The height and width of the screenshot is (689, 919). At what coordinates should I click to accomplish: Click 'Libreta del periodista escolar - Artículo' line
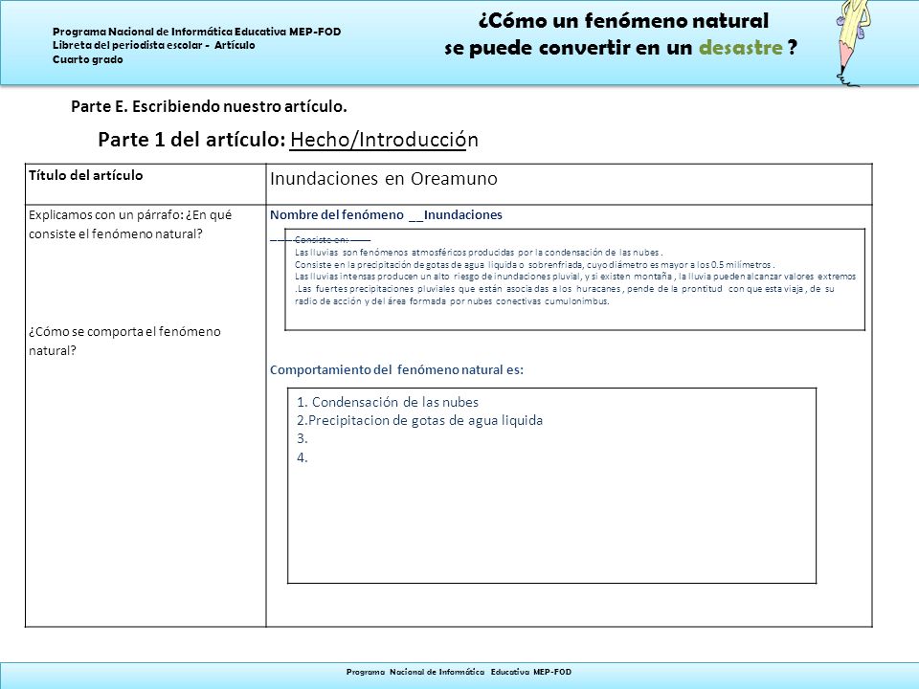153,45
